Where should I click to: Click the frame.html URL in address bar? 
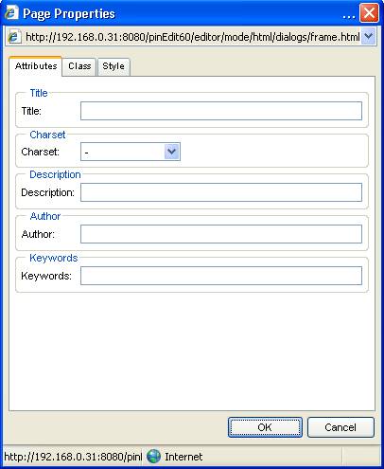click(x=192, y=37)
